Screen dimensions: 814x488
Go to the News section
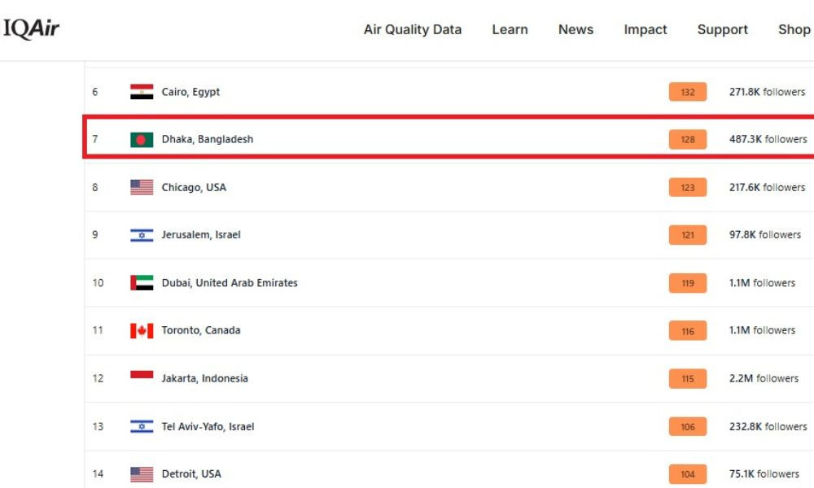click(x=575, y=29)
